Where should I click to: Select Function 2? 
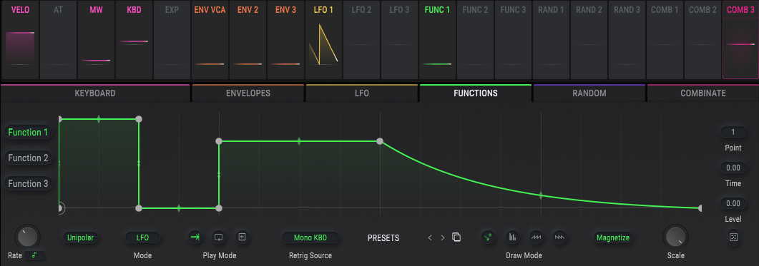(28, 158)
